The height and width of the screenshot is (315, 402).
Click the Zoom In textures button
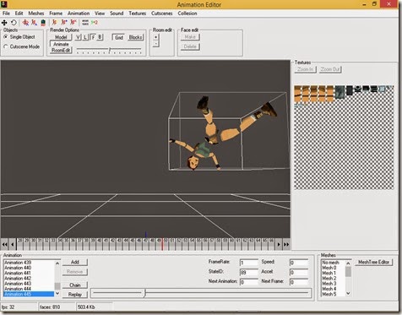tap(305, 69)
